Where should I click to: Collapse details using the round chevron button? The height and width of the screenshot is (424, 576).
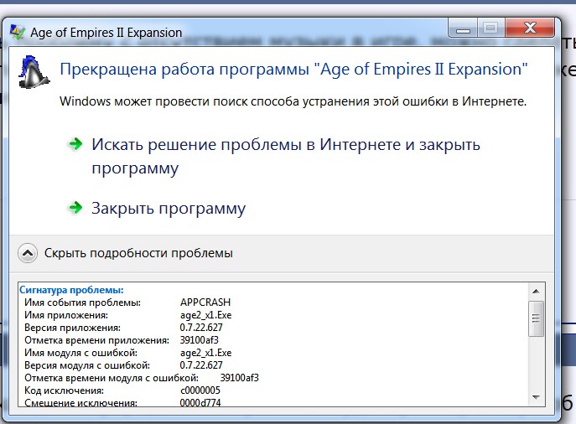point(28,252)
